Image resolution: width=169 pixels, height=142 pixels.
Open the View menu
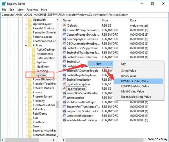tap(20, 10)
